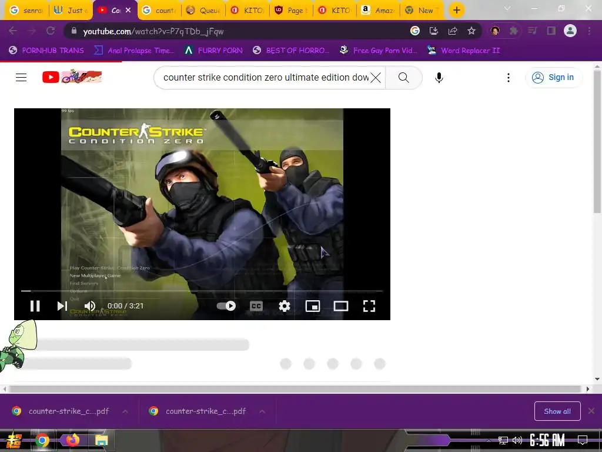The width and height of the screenshot is (602, 452).
Task: Click the YouTube search input field
Action: click(265, 78)
